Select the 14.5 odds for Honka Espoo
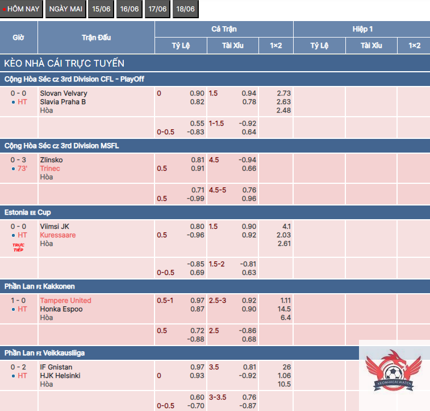The height and width of the screenshot is (411, 430). coord(283,309)
